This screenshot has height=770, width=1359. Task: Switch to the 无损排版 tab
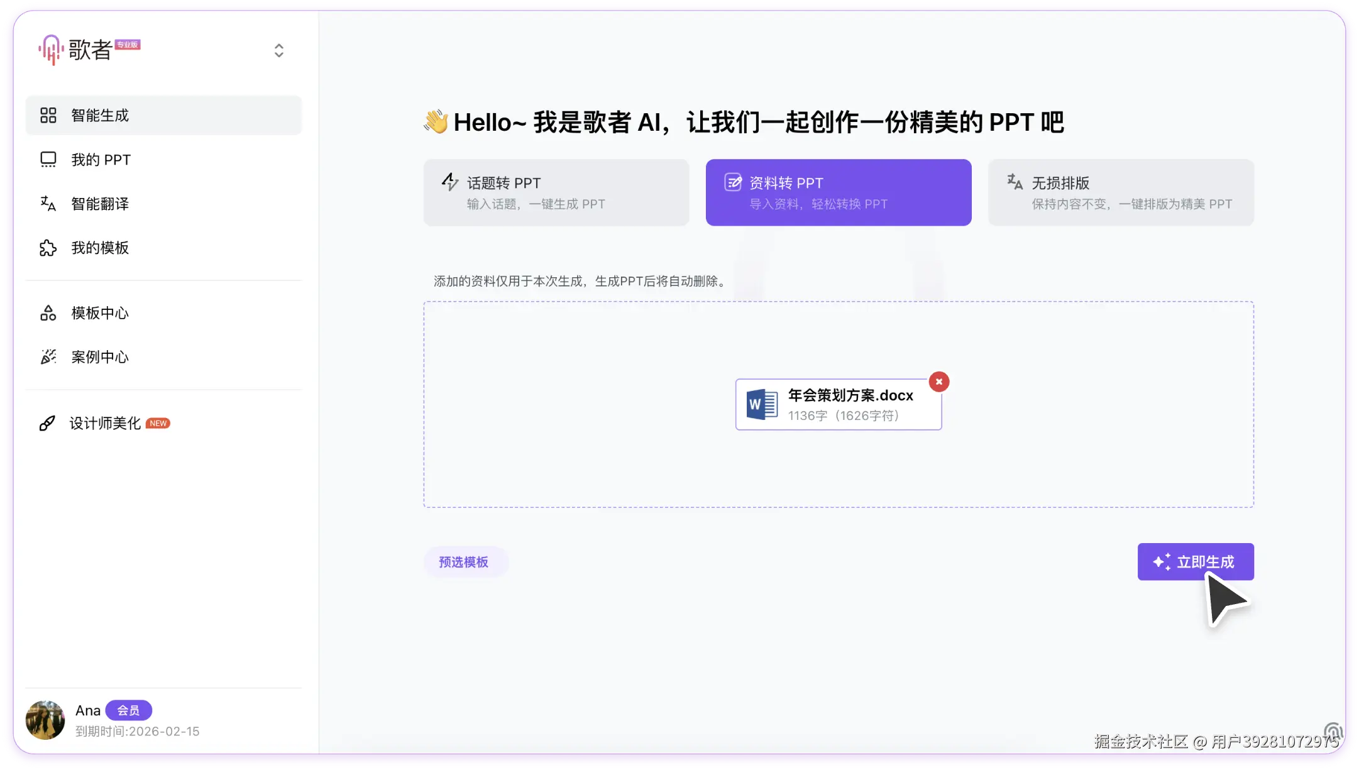point(1120,192)
